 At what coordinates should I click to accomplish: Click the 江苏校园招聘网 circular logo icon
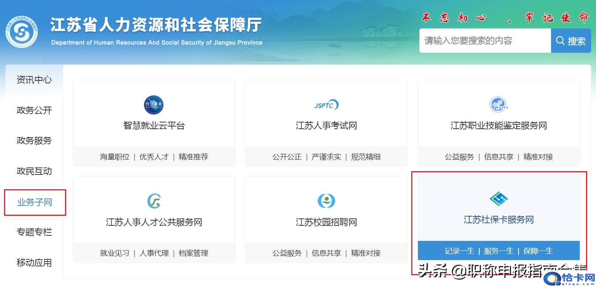click(326, 201)
